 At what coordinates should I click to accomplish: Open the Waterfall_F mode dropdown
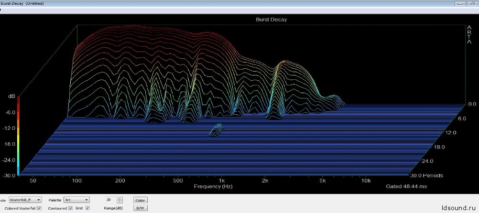coord(25,200)
